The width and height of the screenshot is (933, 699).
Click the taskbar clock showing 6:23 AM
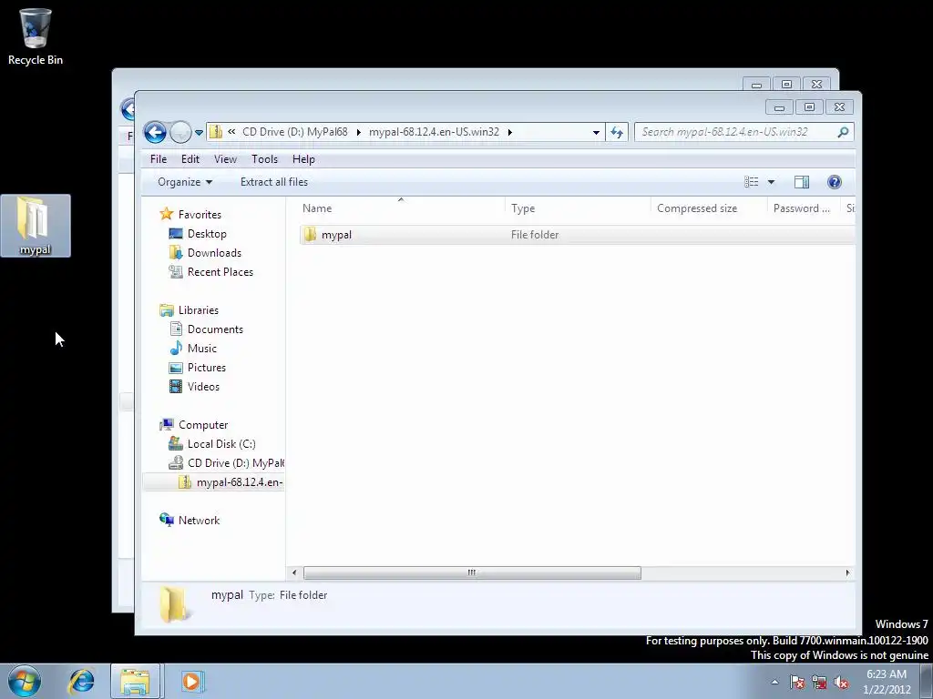click(887, 682)
